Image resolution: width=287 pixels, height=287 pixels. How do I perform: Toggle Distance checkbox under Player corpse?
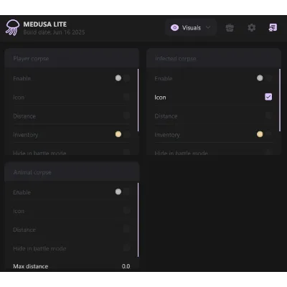pos(127,116)
